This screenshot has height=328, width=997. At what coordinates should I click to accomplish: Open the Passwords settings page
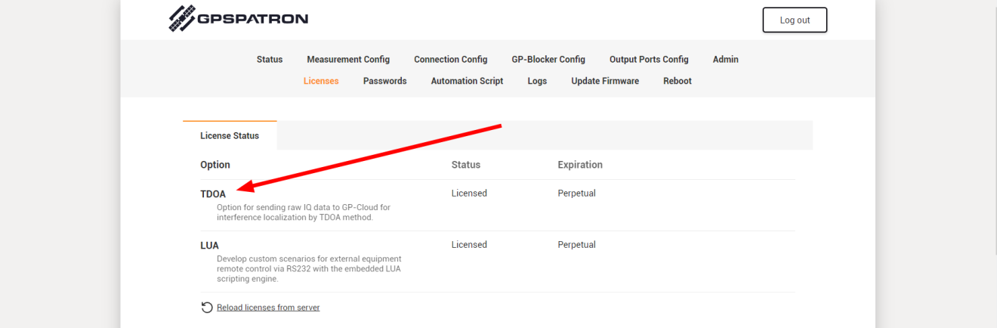click(x=384, y=81)
